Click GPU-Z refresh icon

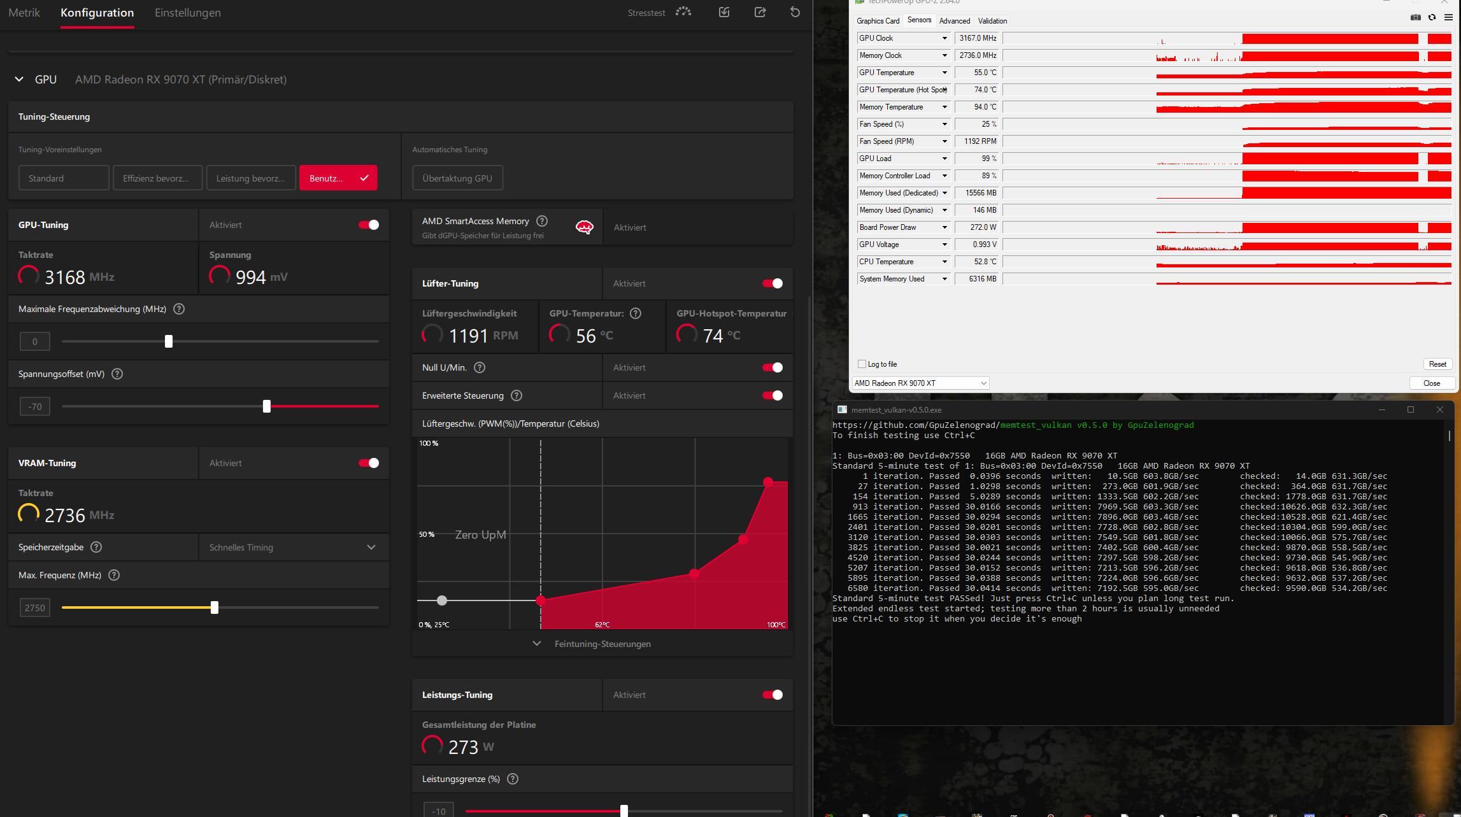pyautogui.click(x=1432, y=17)
